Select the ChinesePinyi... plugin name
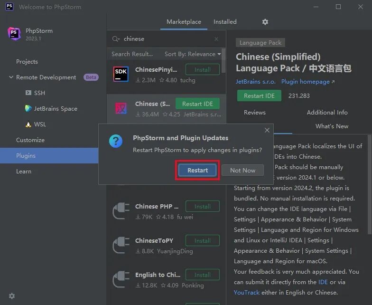 tap(156, 69)
